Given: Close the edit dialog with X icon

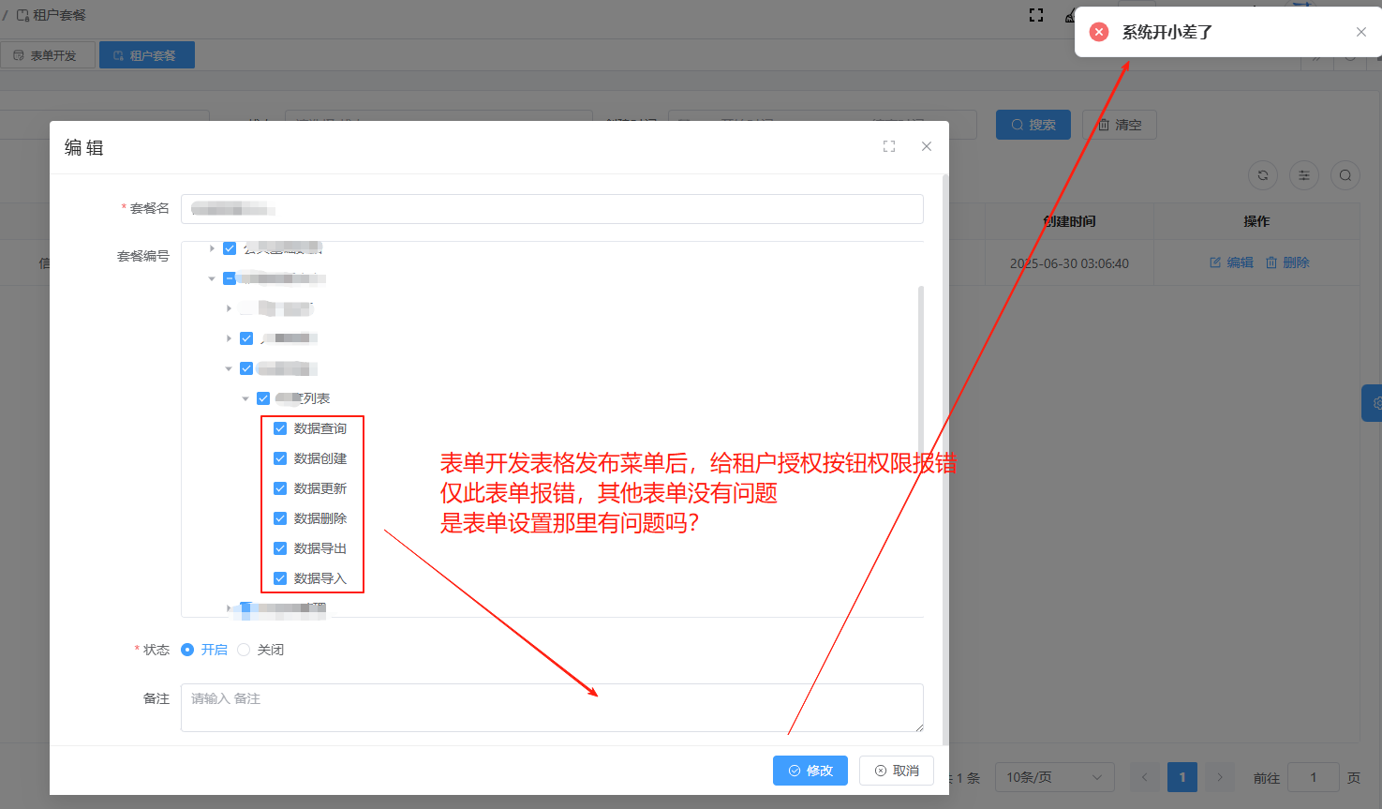Looking at the screenshot, I should (x=927, y=146).
